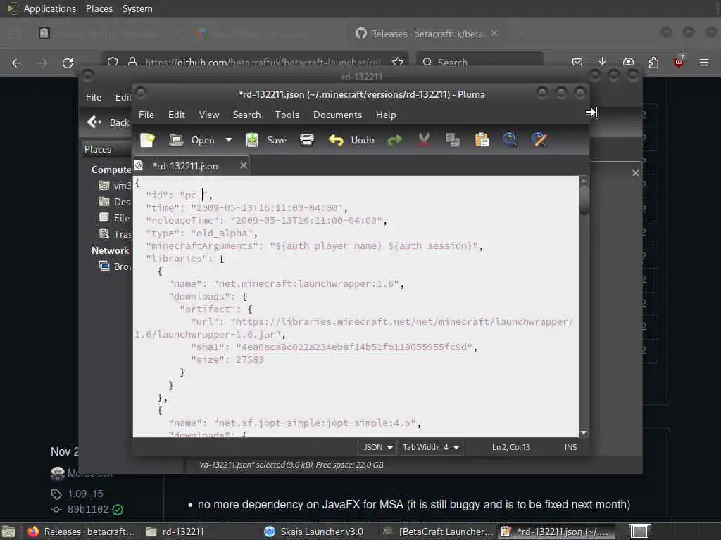This screenshot has width=721, height=540.
Task: Click the Ln 2, Col 13 status
Action: click(x=511, y=447)
